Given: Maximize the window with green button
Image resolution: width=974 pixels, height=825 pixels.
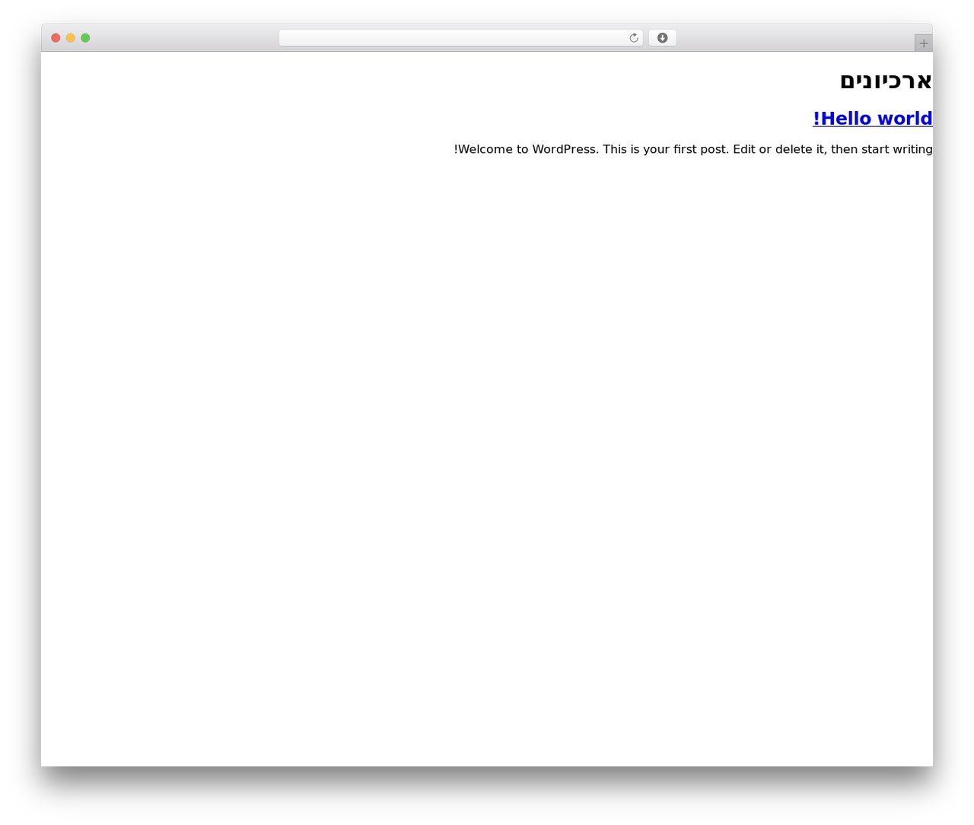Looking at the screenshot, I should [85, 38].
